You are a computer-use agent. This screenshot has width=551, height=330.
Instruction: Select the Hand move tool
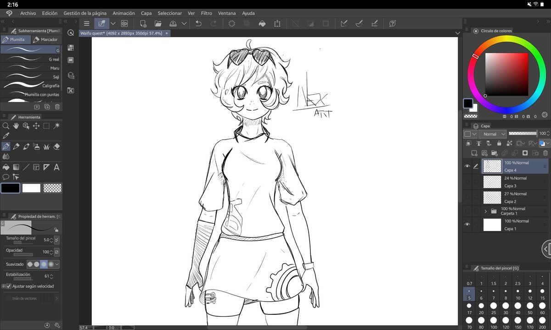[16, 126]
